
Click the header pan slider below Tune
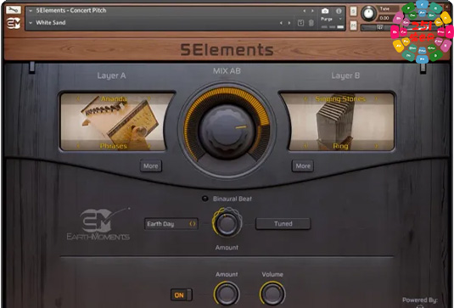tap(380, 27)
